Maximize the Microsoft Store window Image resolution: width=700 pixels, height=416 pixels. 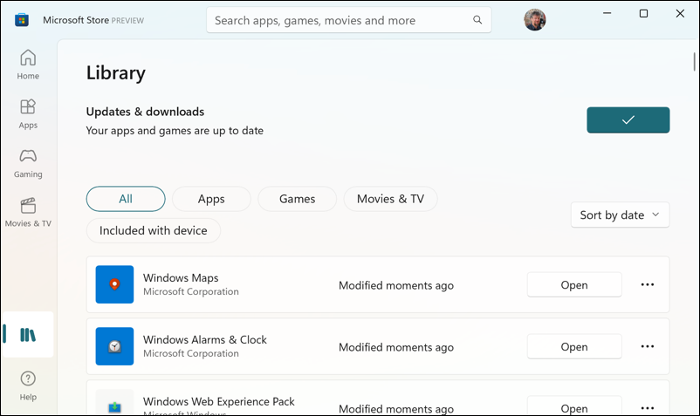click(x=643, y=13)
